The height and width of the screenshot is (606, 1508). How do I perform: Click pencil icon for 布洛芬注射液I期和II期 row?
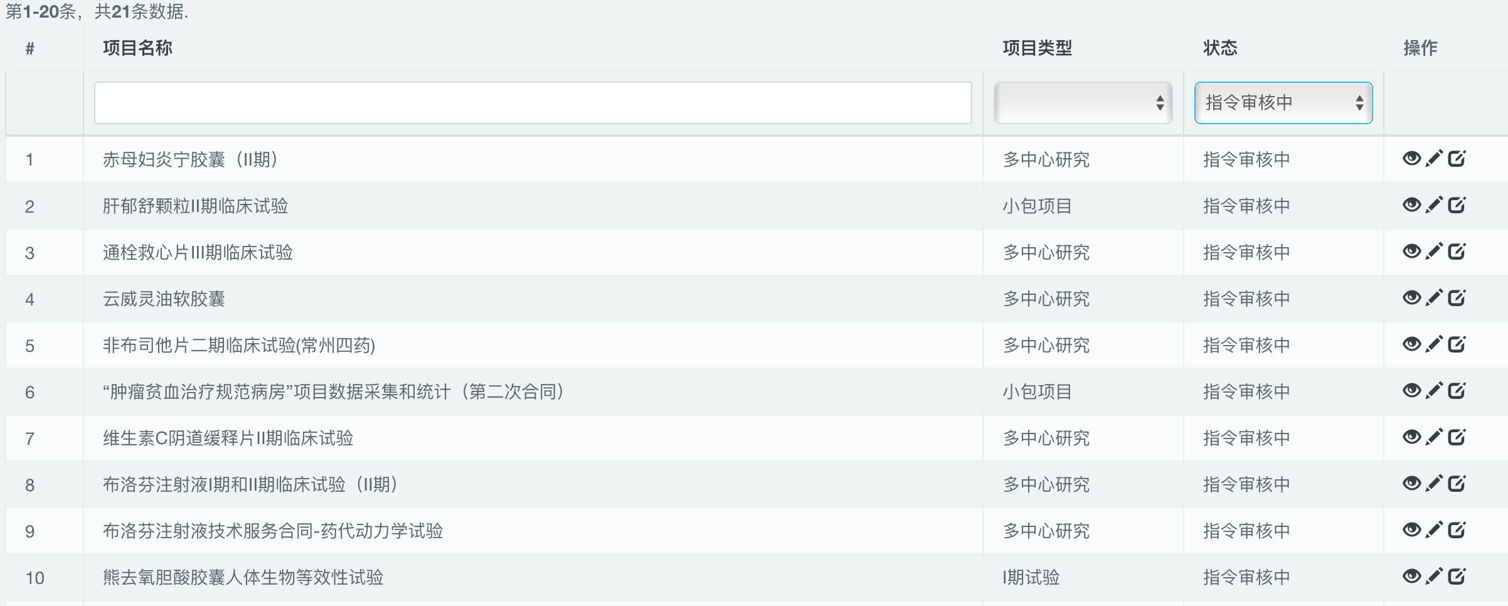click(1434, 484)
